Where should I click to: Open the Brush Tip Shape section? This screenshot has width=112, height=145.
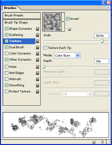(x=22, y=23)
